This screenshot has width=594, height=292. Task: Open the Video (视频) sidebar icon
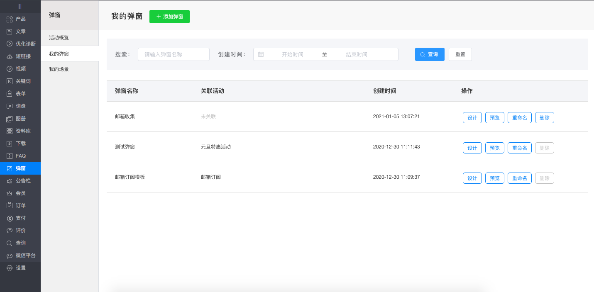click(10, 69)
